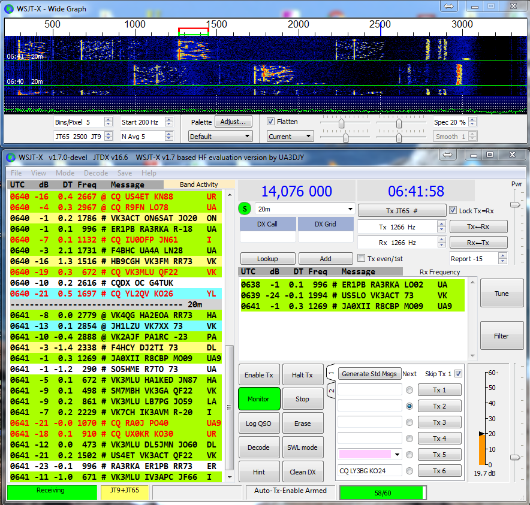Click the Lookup button
This screenshot has height=505, width=530.
[268, 259]
